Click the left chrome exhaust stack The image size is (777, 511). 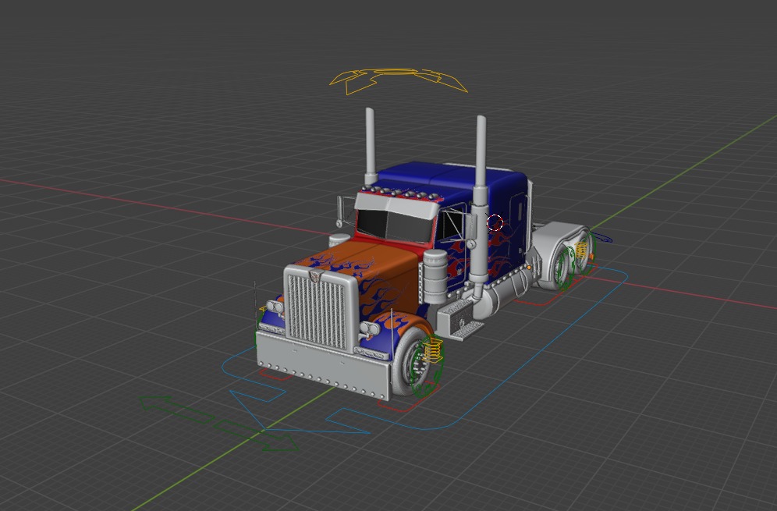(370, 146)
